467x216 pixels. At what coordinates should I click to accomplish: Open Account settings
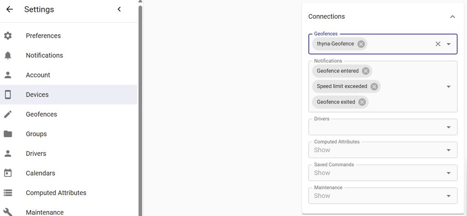coord(38,75)
